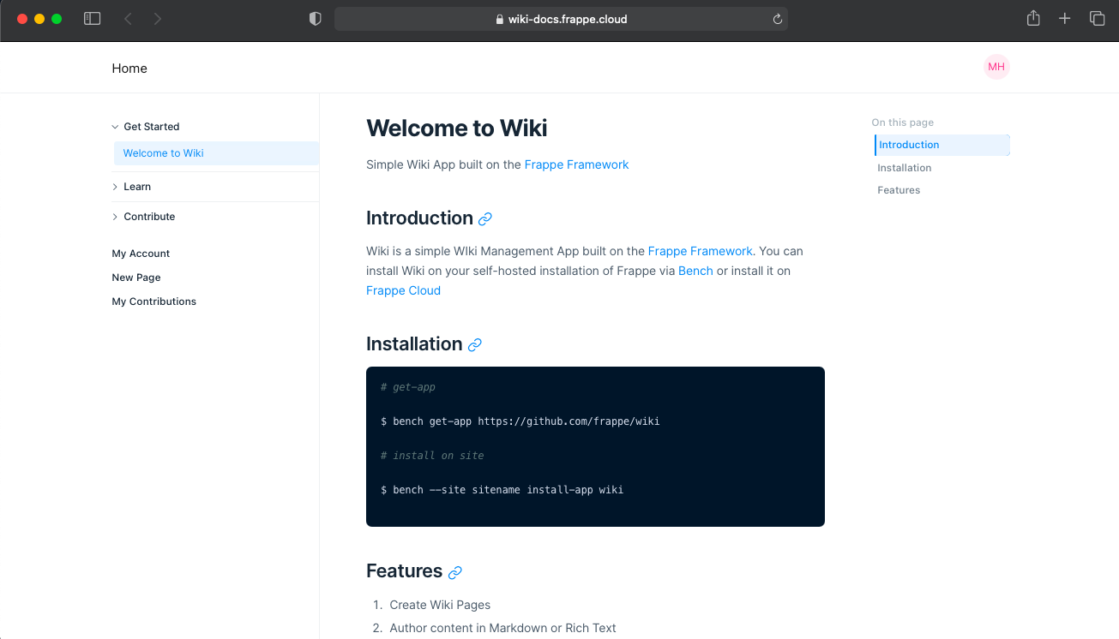Click the 'Create Wiki Pages' list item

pyautogui.click(x=440, y=605)
